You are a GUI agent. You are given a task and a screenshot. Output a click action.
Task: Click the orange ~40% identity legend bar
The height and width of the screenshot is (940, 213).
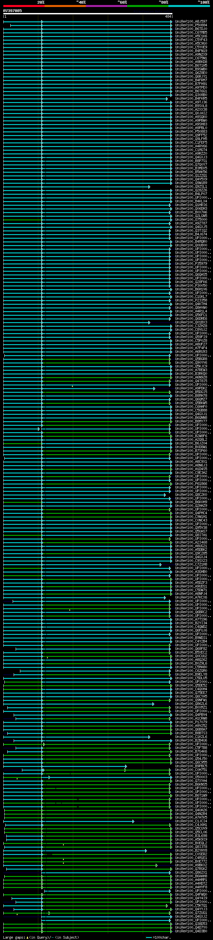(65, 6)
